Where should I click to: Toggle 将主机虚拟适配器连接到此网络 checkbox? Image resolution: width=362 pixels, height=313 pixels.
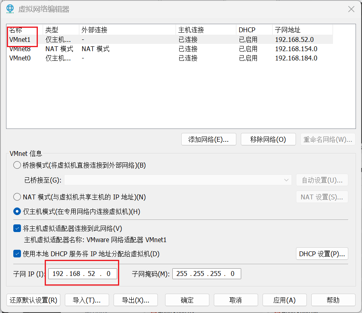pos(17,228)
